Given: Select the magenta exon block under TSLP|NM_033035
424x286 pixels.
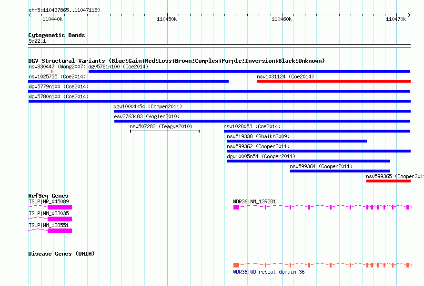Looking at the screenshot, I should 60,219.
